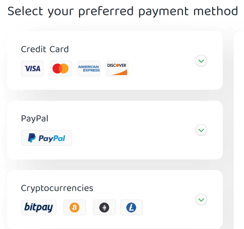Click the Mastercard logo
The width and height of the screenshot is (244, 229).
(x=61, y=69)
